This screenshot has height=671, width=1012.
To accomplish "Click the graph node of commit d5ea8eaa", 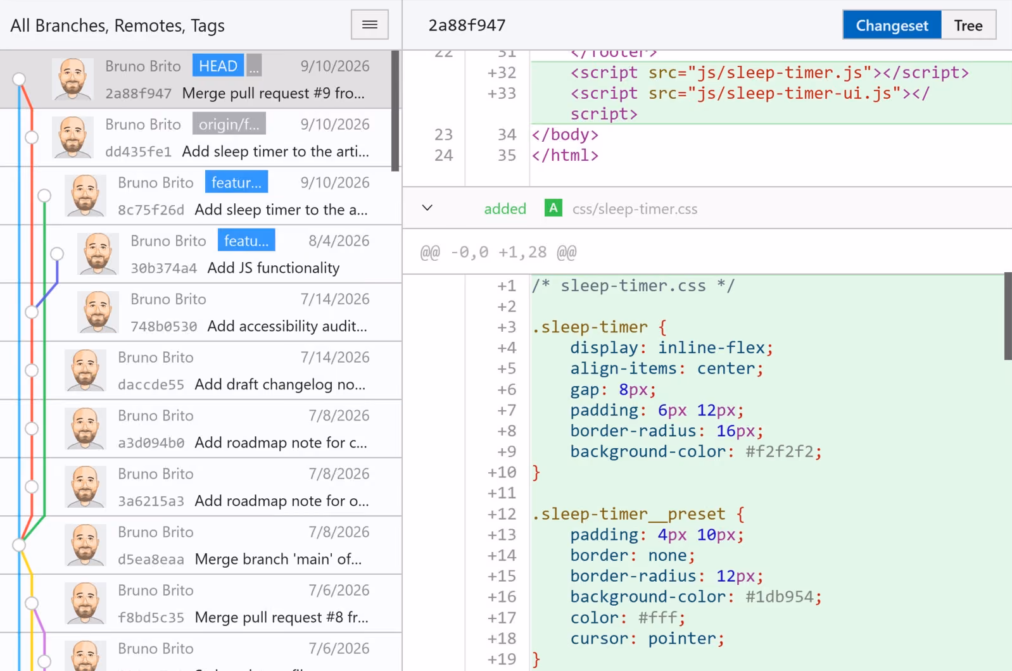I will 19,545.
